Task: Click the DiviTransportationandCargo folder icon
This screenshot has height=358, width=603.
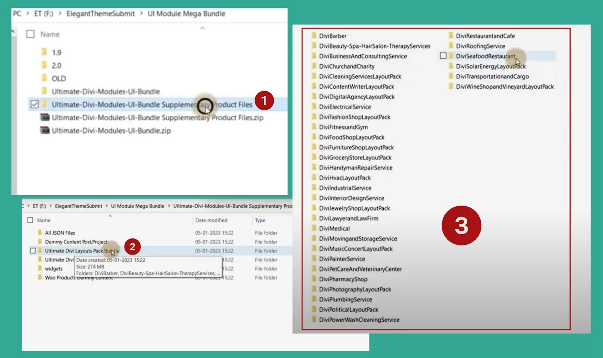Action: pos(451,76)
